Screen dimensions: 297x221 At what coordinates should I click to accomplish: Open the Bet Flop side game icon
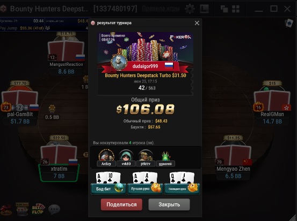coord(39,209)
